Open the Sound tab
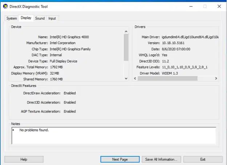Image resolution: width=227 pixels, height=165 pixels. coord(40,18)
